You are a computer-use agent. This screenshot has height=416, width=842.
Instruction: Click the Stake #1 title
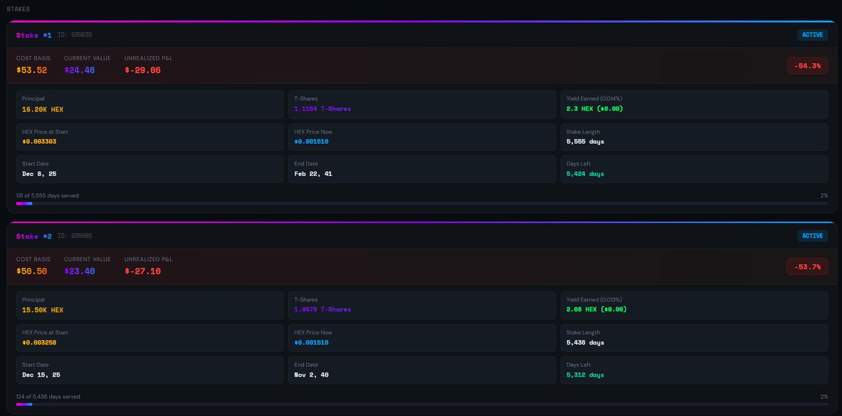[x=34, y=35]
